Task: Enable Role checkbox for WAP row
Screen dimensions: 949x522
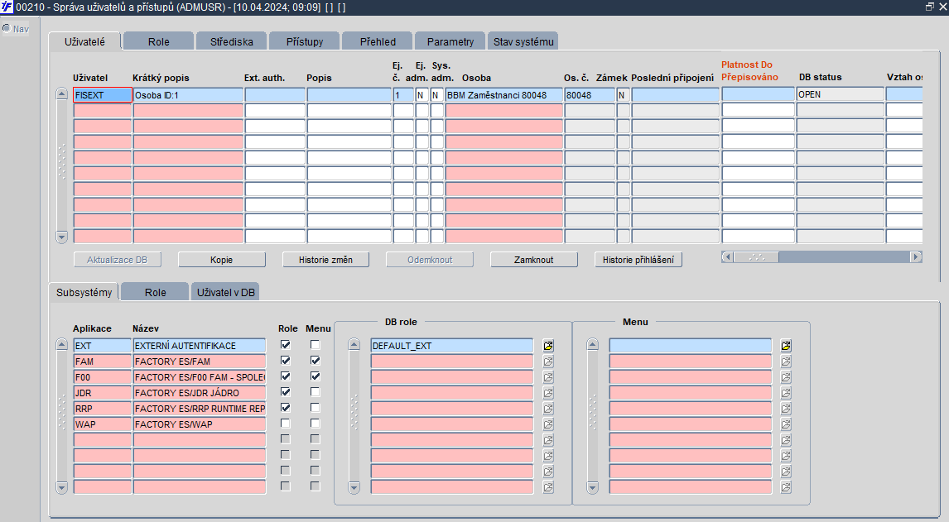Action: pos(286,424)
